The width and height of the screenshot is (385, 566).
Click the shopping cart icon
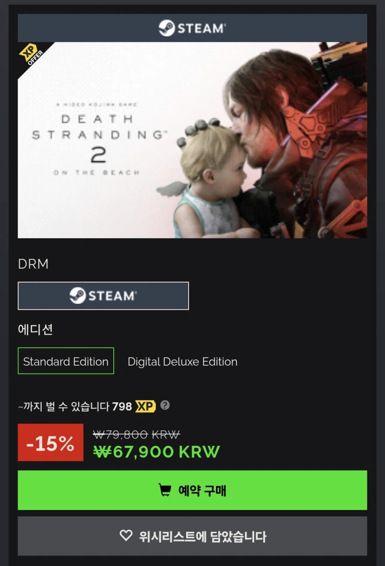coord(165,490)
